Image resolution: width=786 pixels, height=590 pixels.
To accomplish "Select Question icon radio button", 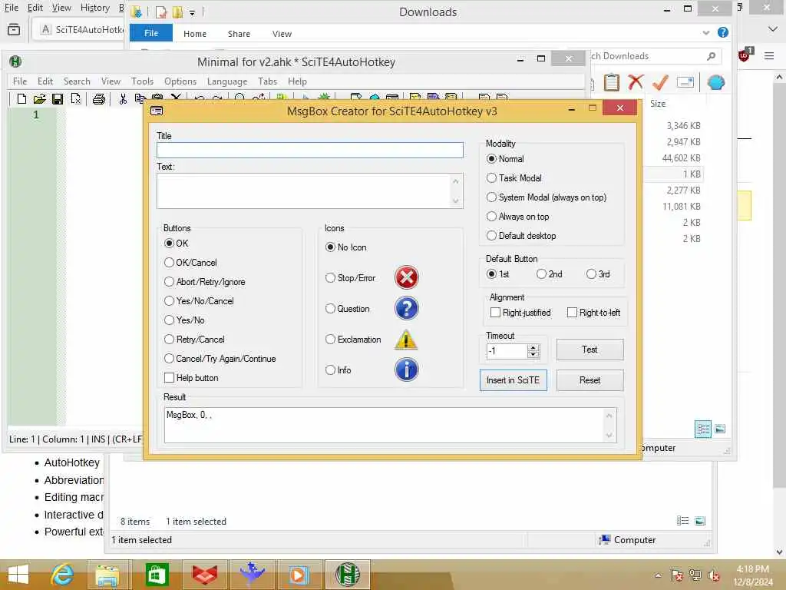I will 330,309.
